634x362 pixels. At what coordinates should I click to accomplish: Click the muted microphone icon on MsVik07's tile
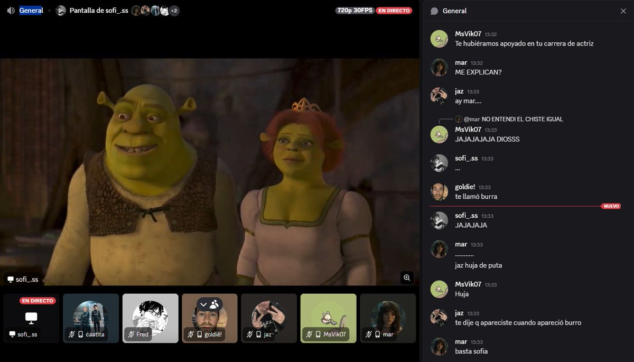pyautogui.click(x=310, y=335)
